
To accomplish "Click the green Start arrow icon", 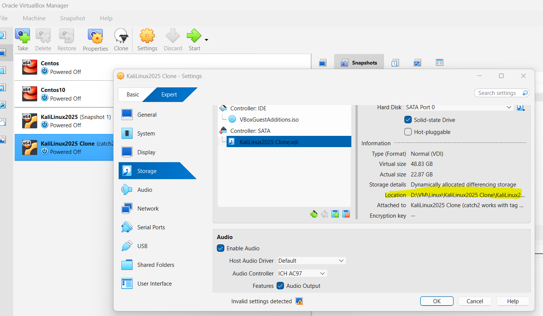I will click(194, 36).
